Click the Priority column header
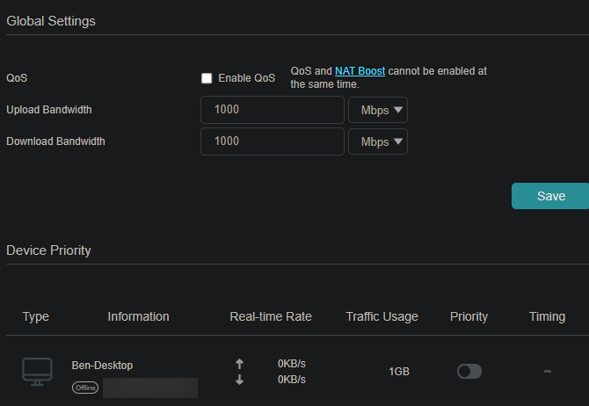 coord(469,316)
